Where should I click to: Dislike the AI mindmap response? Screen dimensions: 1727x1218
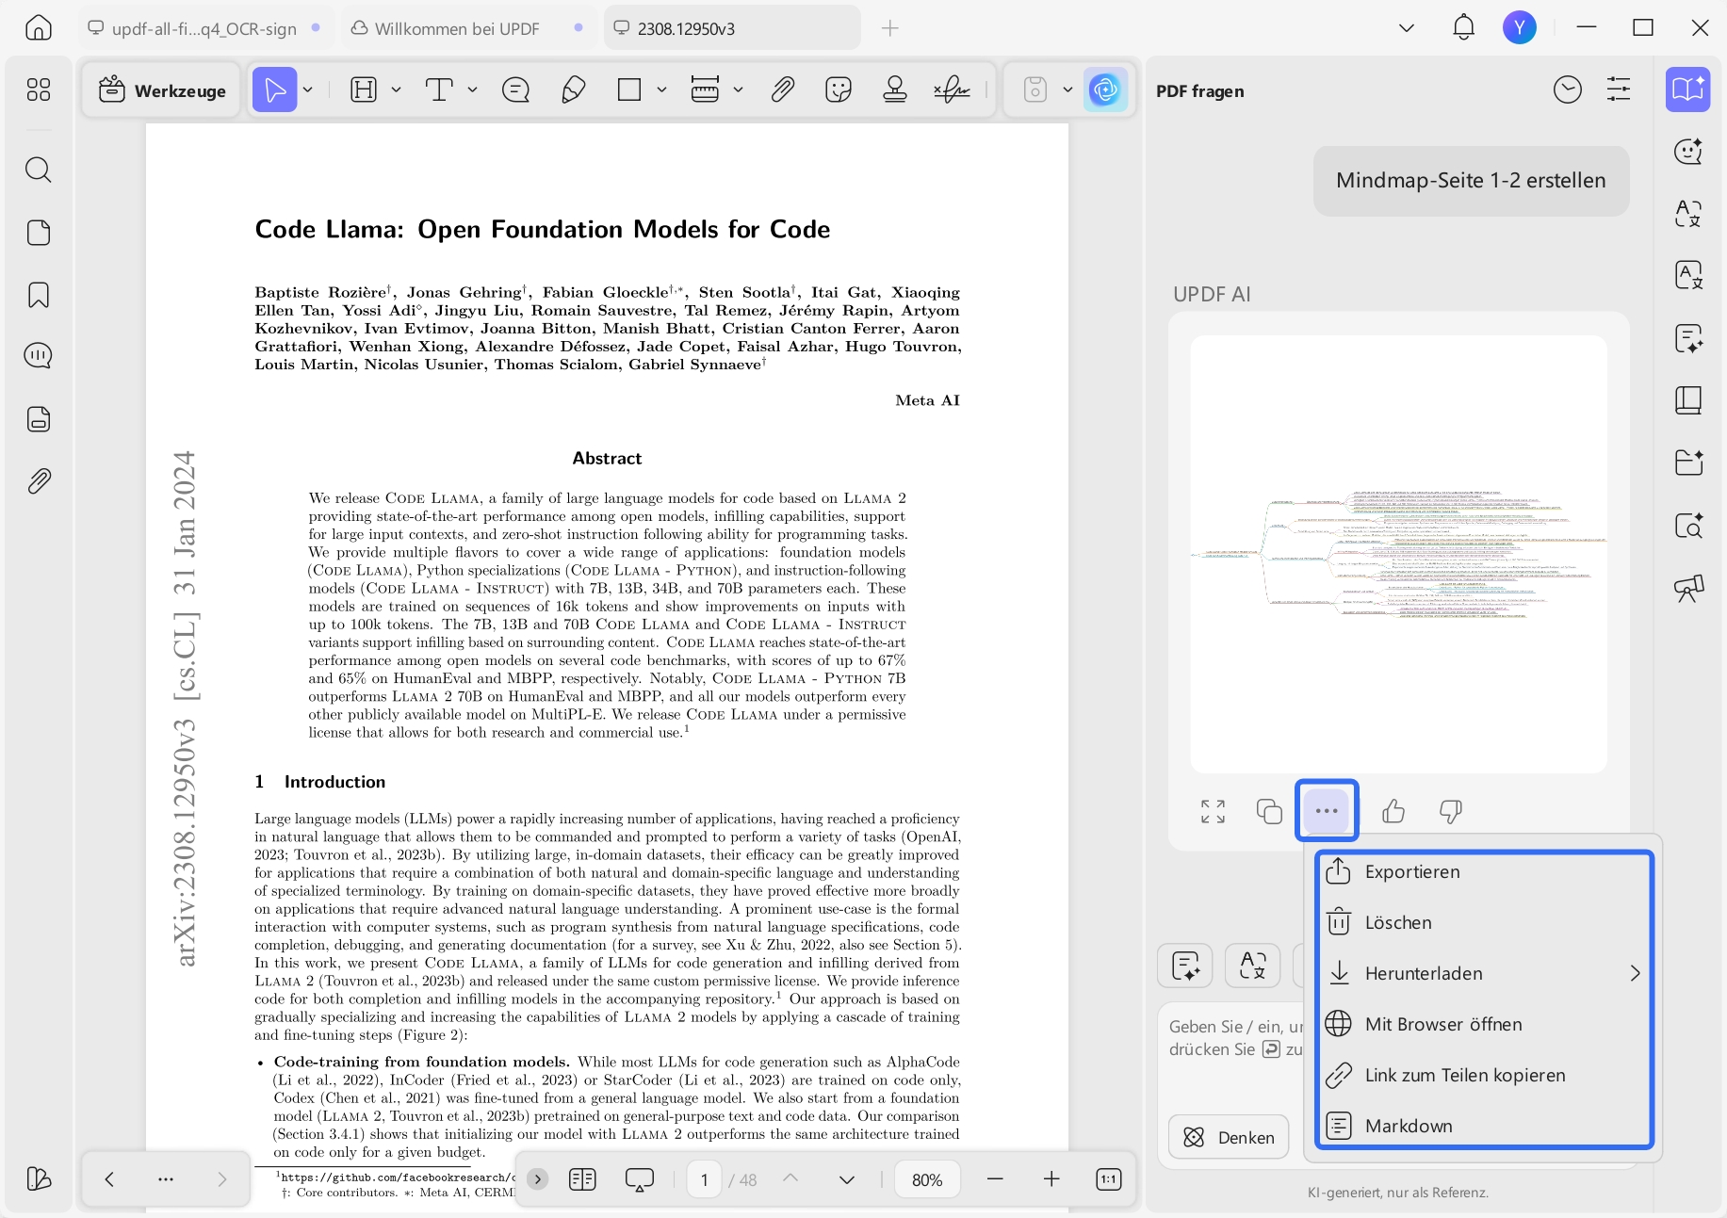tap(1451, 811)
